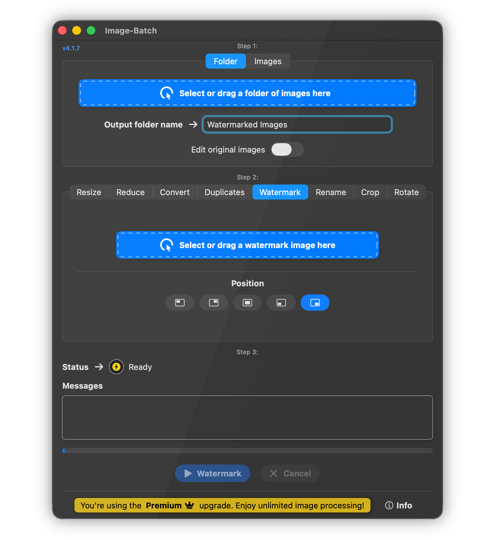Click the Image-Batch window title

coord(131,31)
